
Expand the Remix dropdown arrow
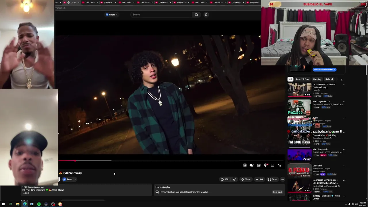[75, 179]
